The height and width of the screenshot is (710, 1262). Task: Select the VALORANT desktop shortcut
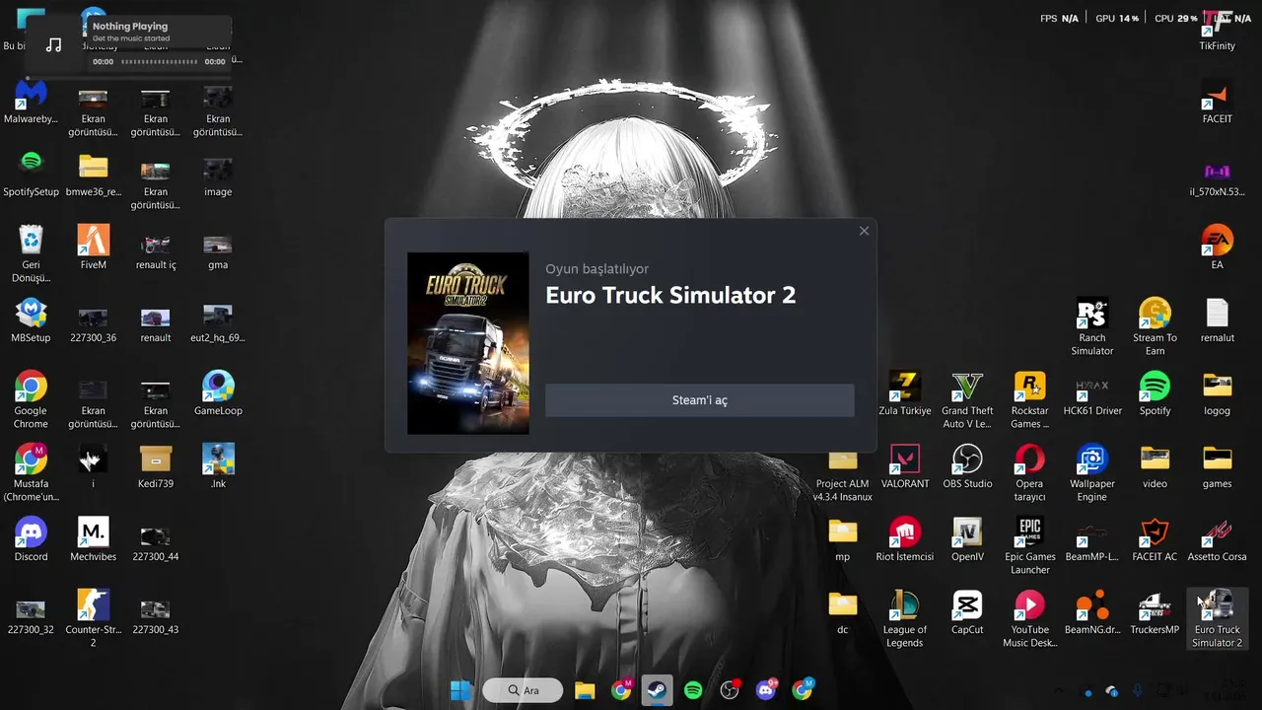(905, 466)
